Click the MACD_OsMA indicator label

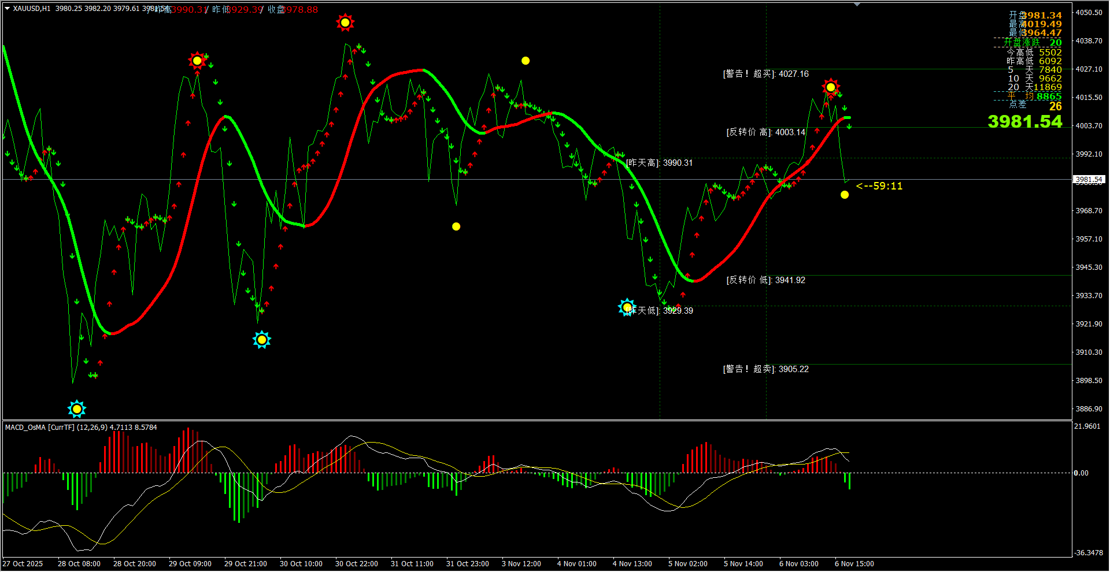click(x=81, y=428)
